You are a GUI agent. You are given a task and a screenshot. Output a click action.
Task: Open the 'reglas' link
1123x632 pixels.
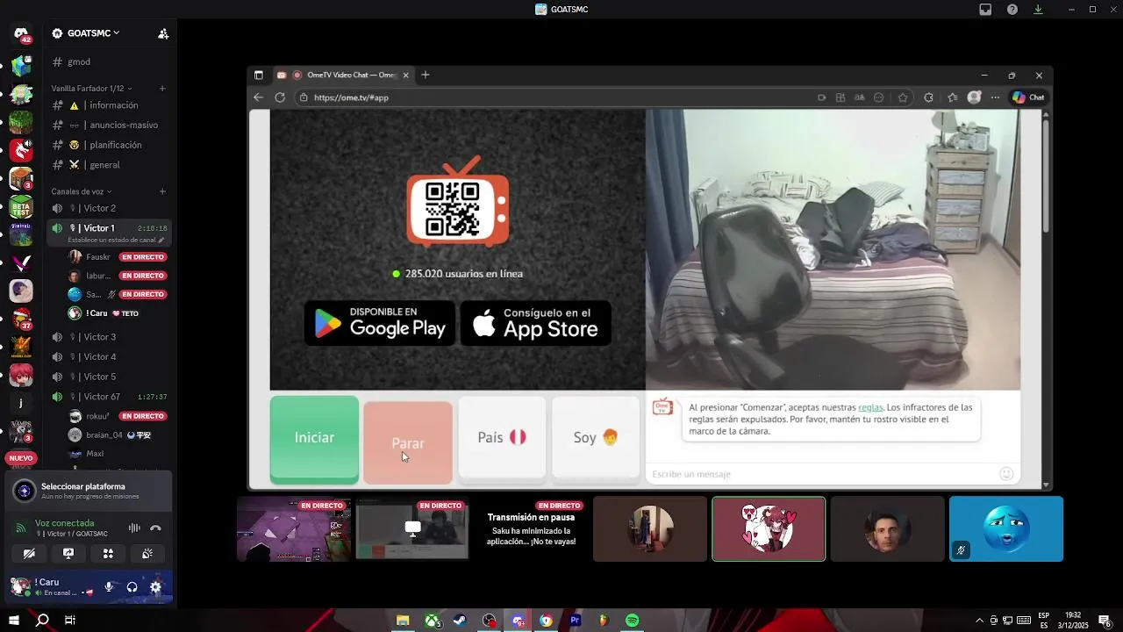click(870, 407)
